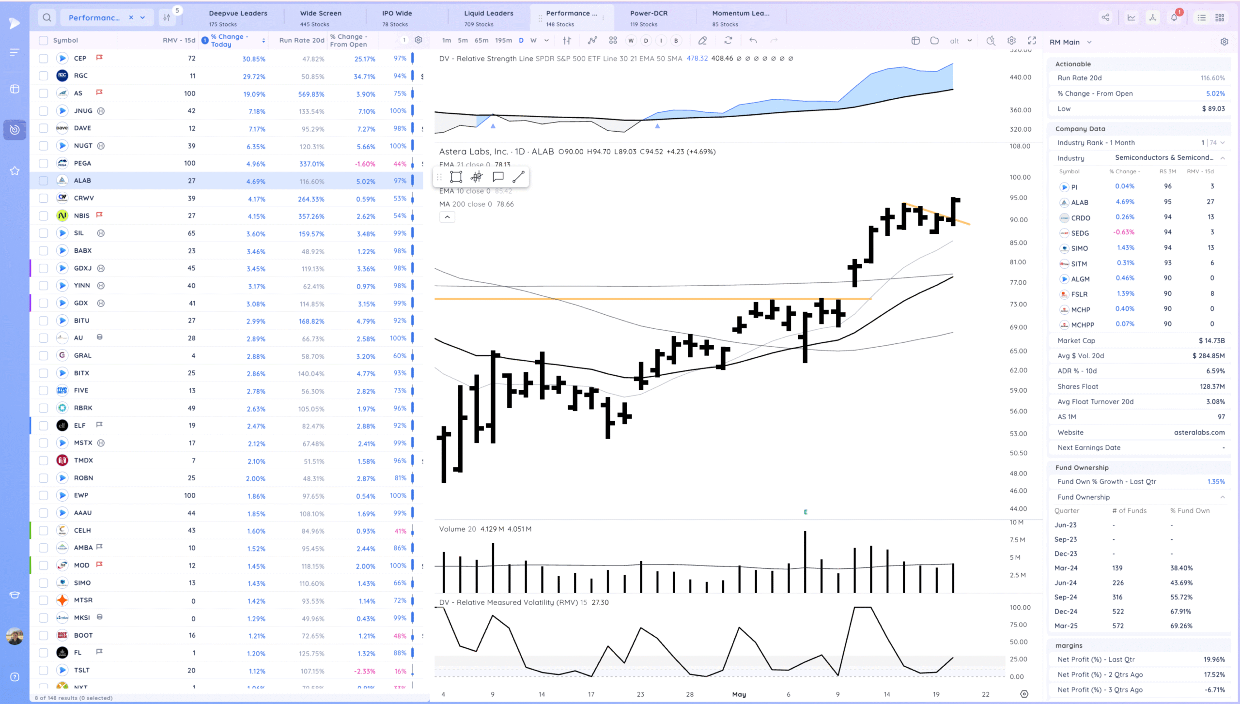Toggle fullscreen chart view
Image resolution: width=1240 pixels, height=704 pixels.
coord(1032,41)
